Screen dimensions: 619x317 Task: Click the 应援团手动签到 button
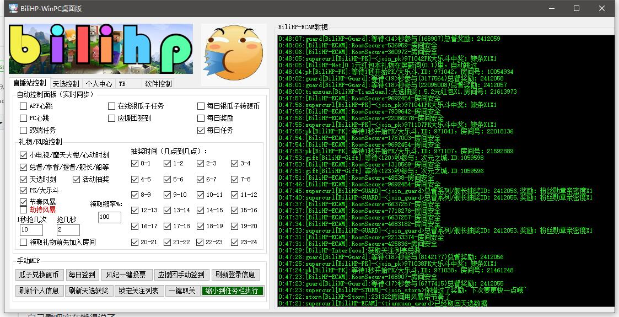181,275
